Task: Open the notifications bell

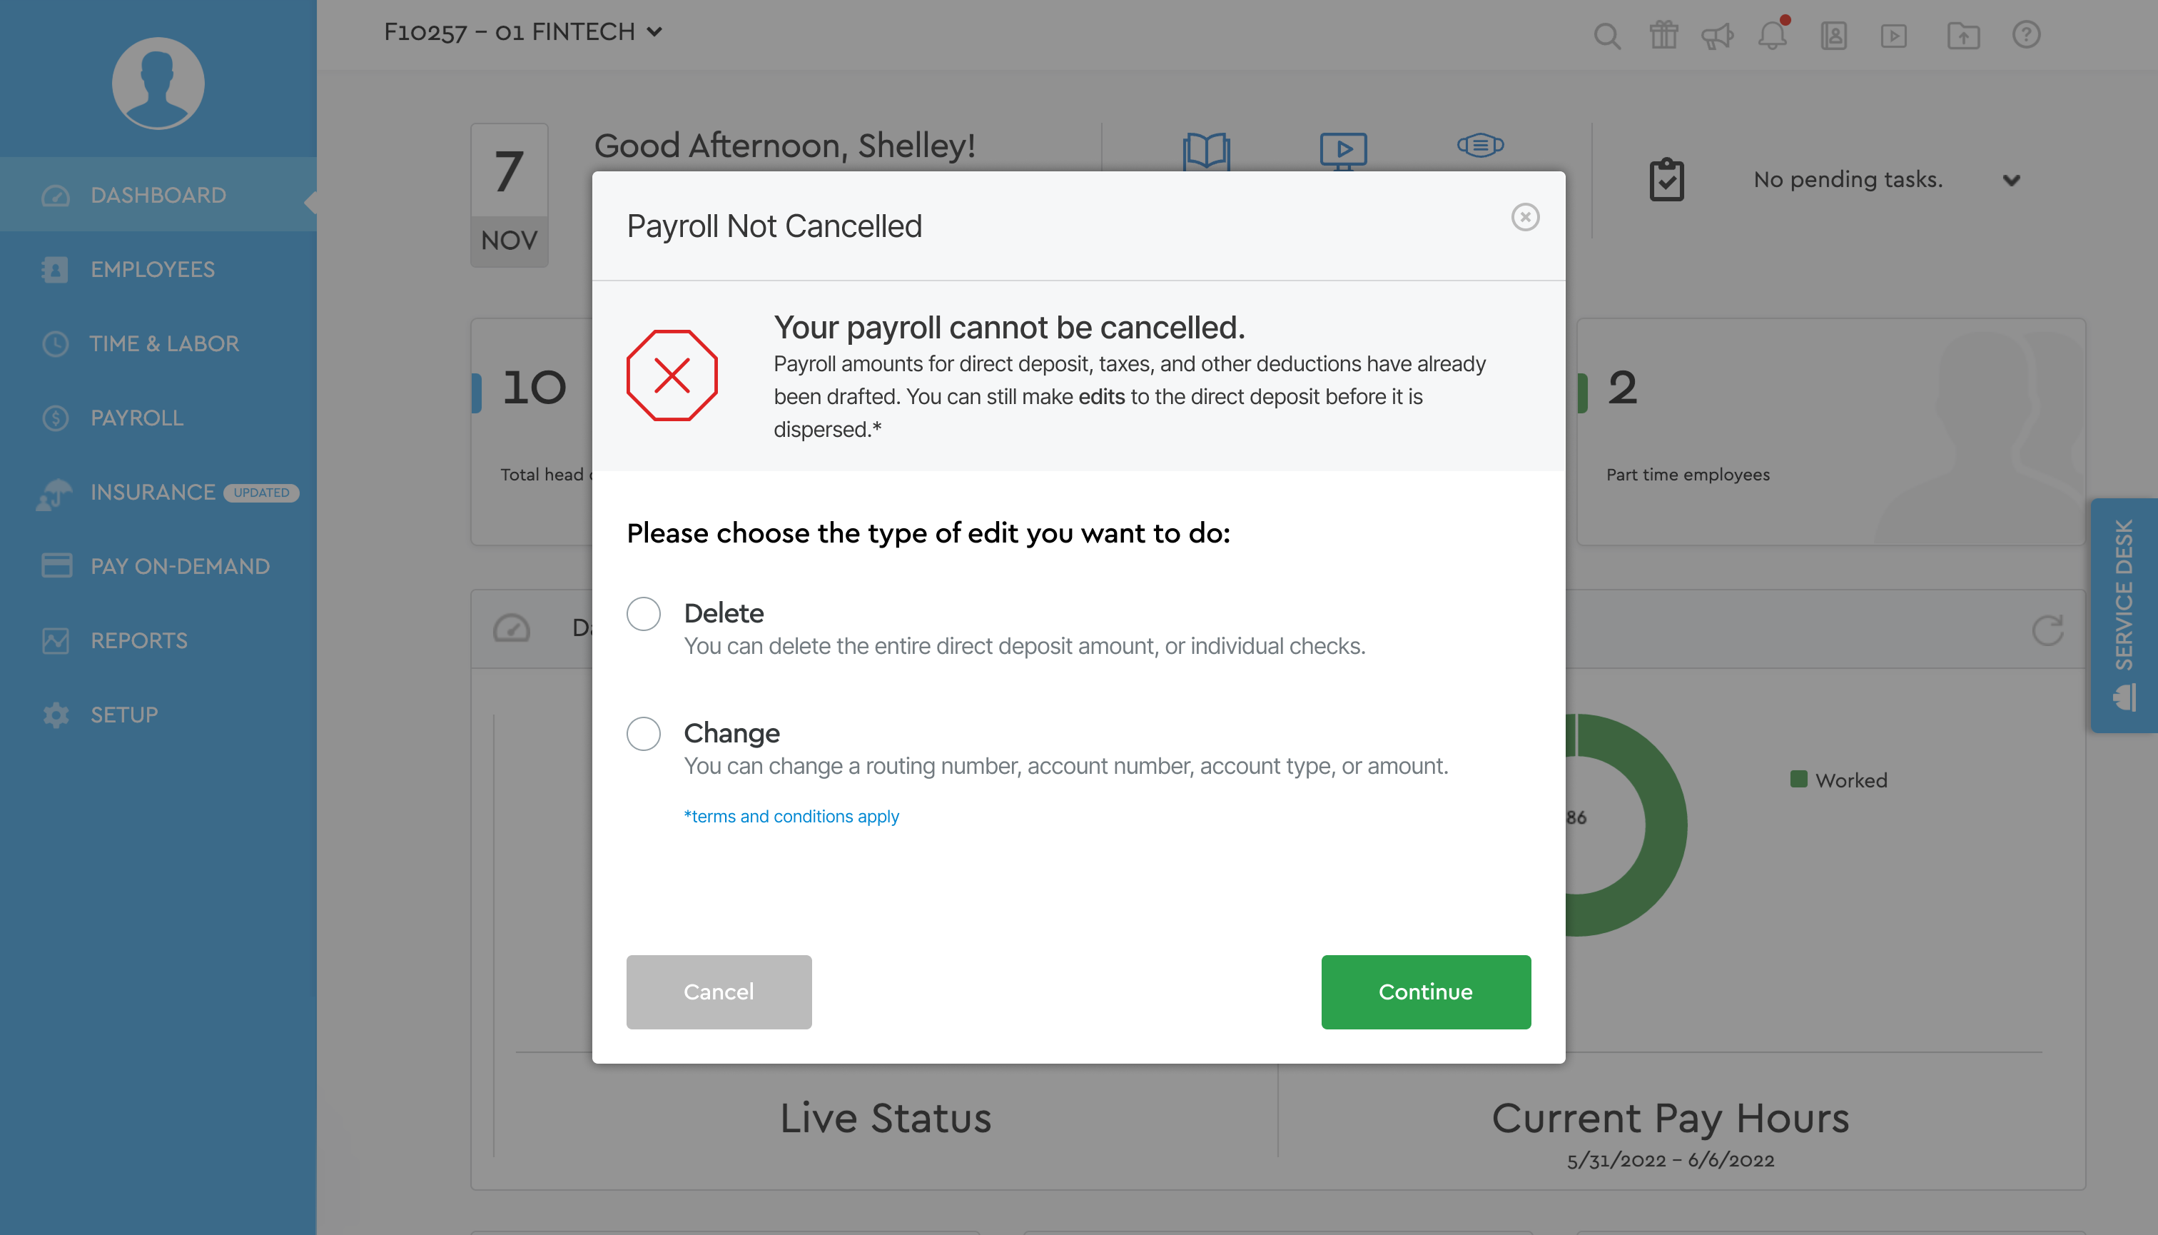Action: [1772, 36]
